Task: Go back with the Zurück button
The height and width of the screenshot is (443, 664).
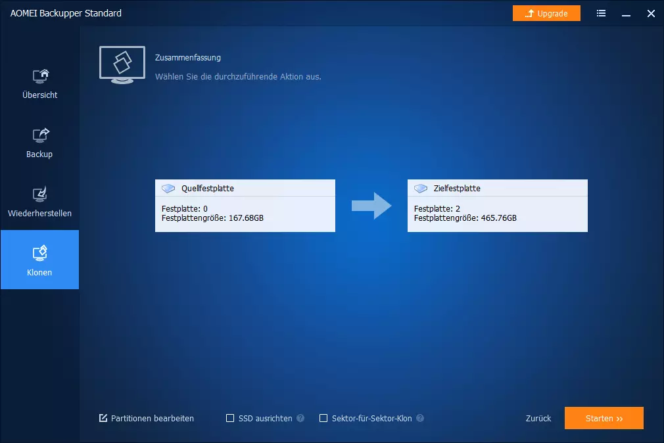Action: [x=538, y=418]
